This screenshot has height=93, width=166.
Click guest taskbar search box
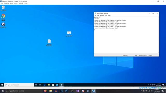coord(19,85)
